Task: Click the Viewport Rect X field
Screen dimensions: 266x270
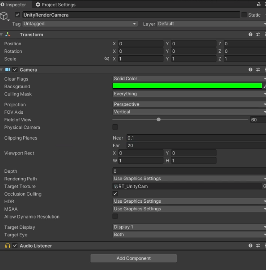Action: [141, 153]
